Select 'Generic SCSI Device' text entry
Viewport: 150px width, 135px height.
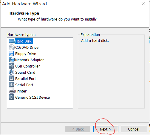click(x=33, y=98)
